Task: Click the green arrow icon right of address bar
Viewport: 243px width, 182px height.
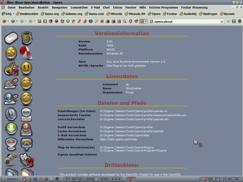Action: [240, 21]
